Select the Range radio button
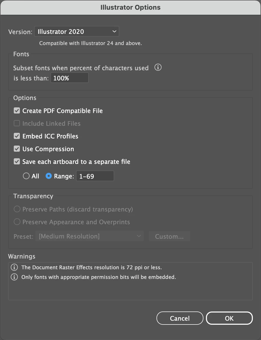 (48, 176)
